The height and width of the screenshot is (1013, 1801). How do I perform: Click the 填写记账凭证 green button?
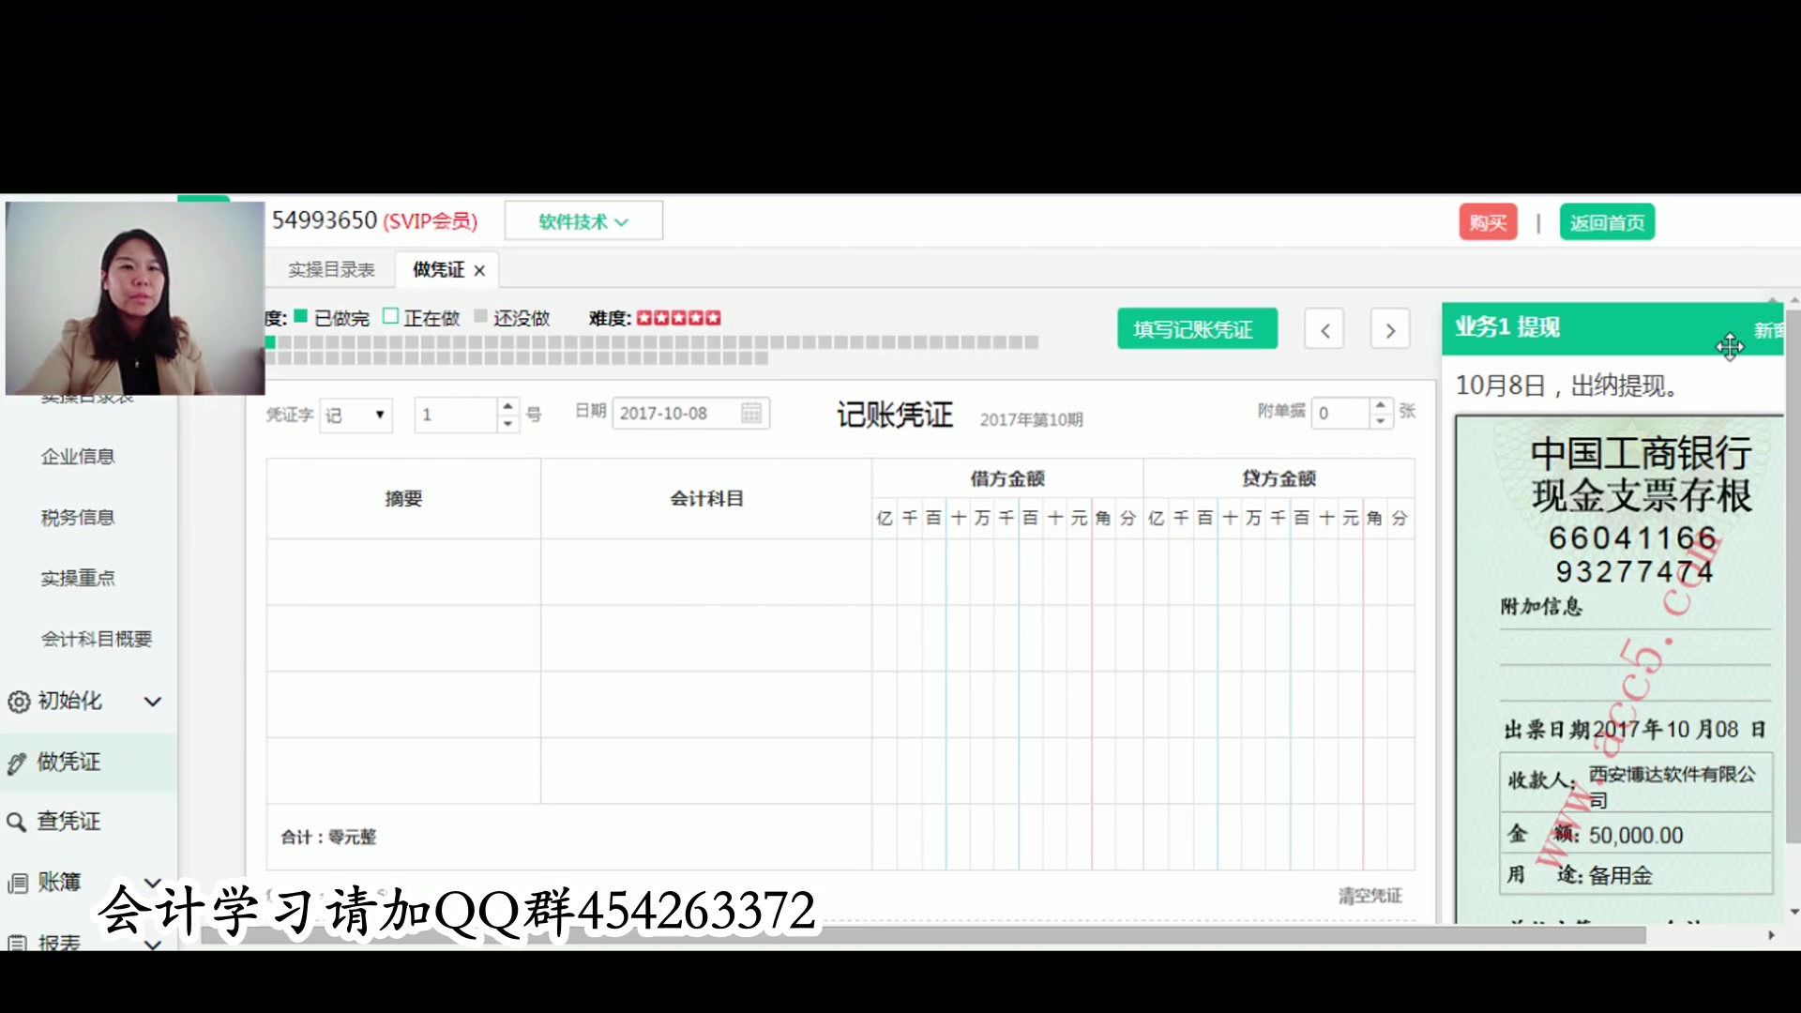(1197, 328)
